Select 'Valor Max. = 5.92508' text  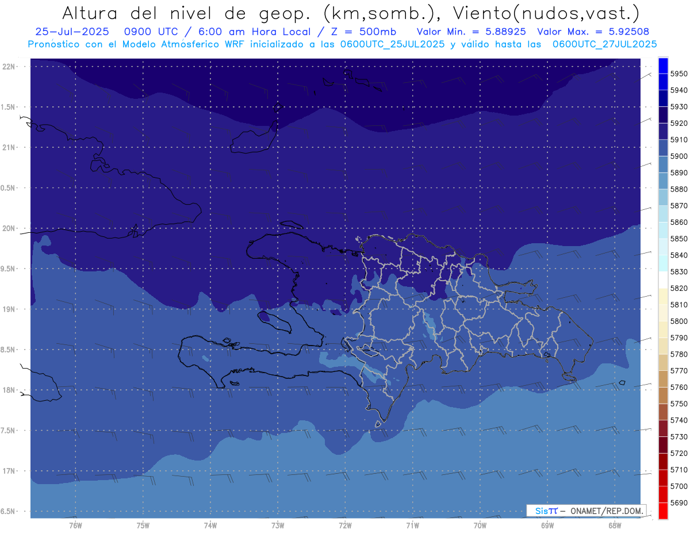593,32
